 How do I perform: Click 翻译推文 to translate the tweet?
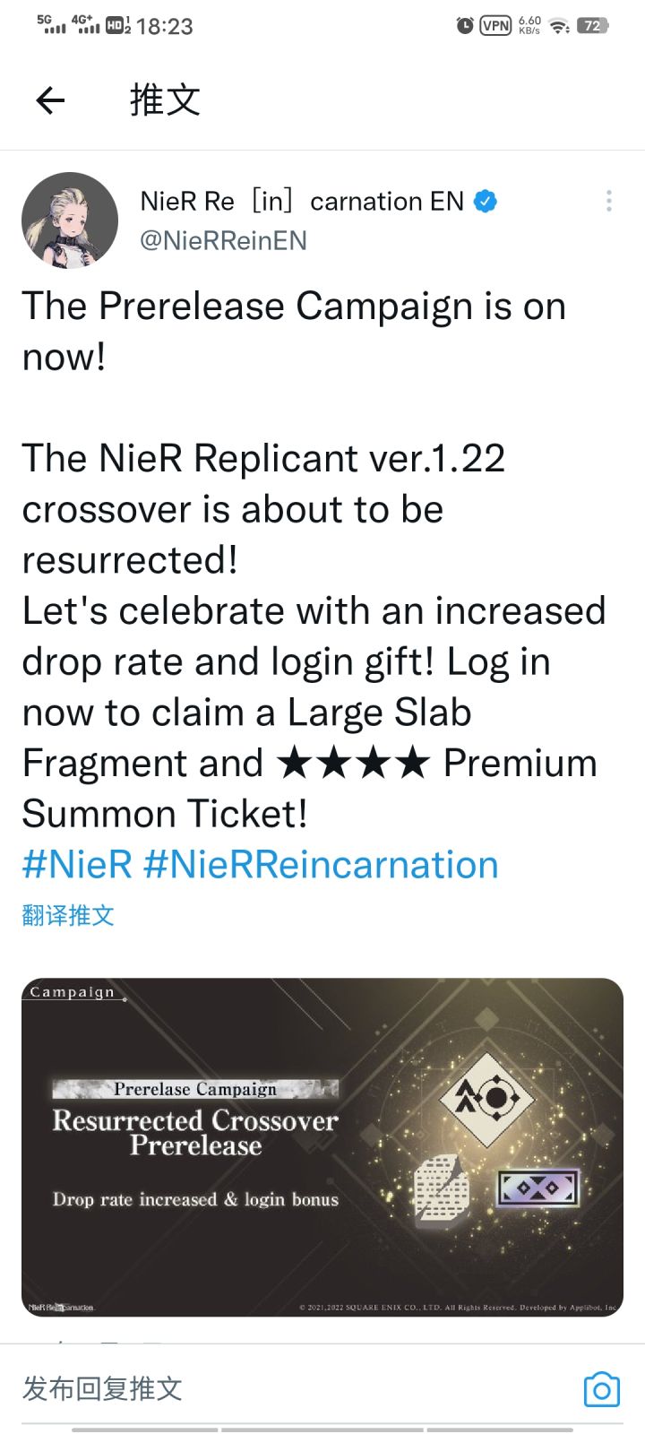pos(68,915)
